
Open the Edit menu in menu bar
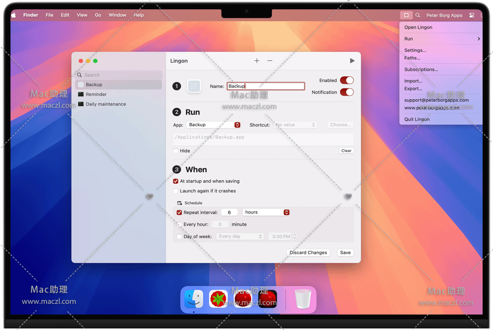coord(65,15)
